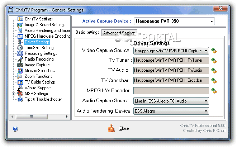Click the Mosaic-Slideshow grid icon
237x147 pixels.
pyautogui.click(x=20, y=71)
